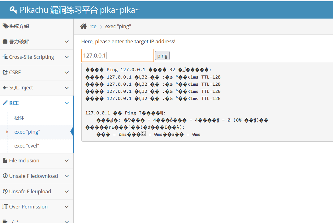Click the download icon beside Unsafe Filedownload
The image size is (333, 223).
5,176
